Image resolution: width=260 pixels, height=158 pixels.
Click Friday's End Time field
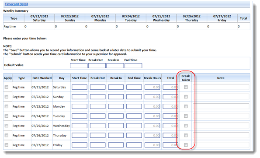point(134,145)
